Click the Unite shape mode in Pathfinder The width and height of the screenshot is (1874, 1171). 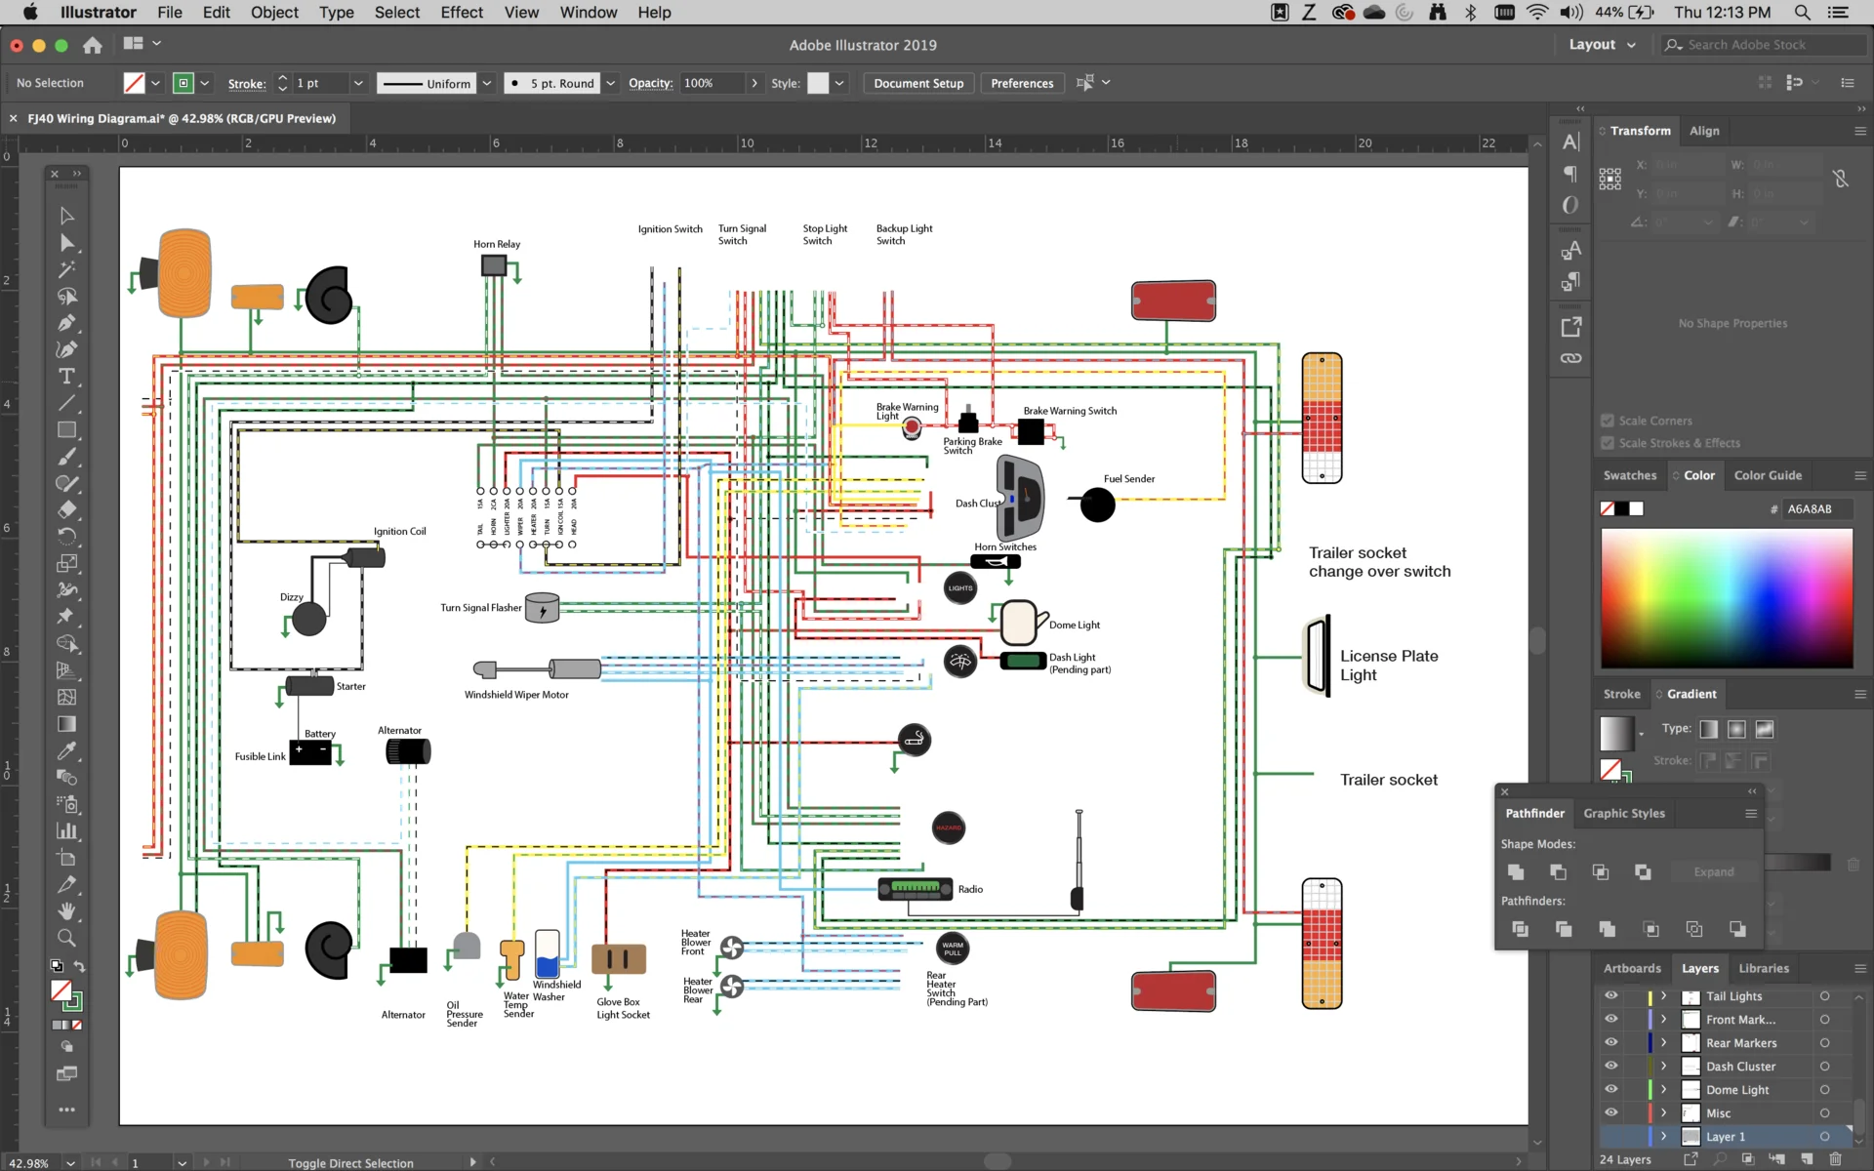point(1516,871)
